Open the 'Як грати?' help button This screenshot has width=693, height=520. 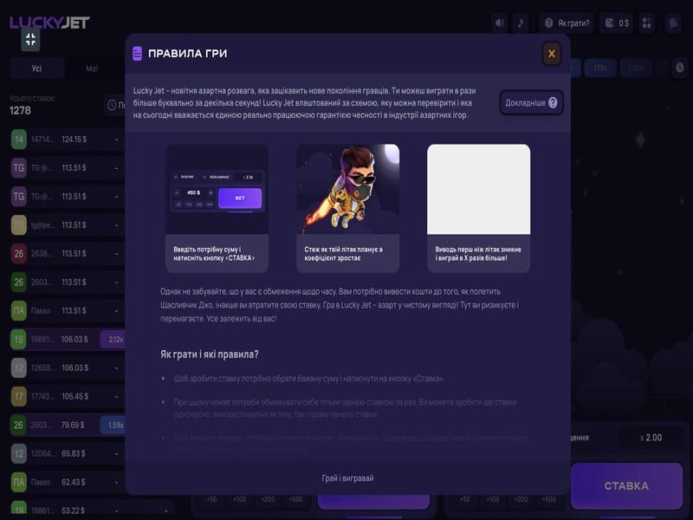(x=567, y=23)
